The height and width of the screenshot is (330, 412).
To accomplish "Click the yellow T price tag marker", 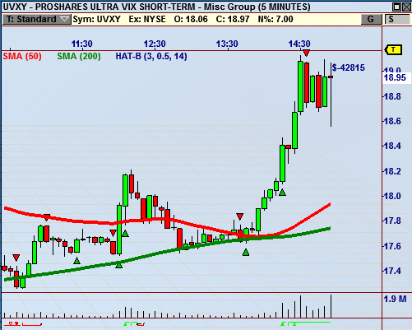I will (394, 49).
